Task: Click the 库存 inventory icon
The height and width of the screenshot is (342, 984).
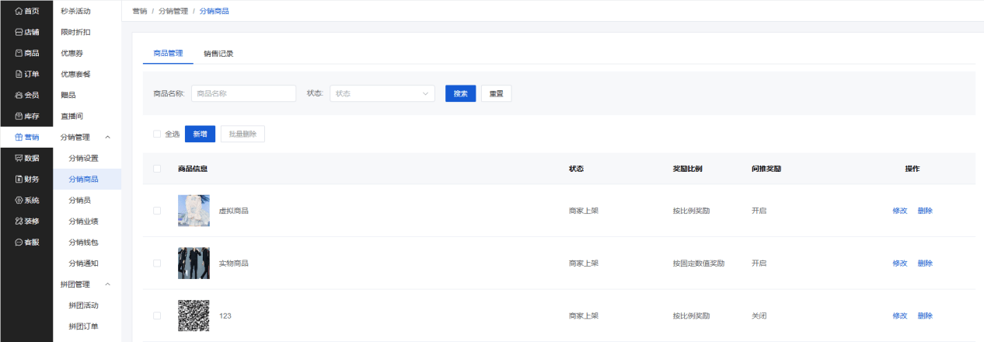Action: click(19, 116)
